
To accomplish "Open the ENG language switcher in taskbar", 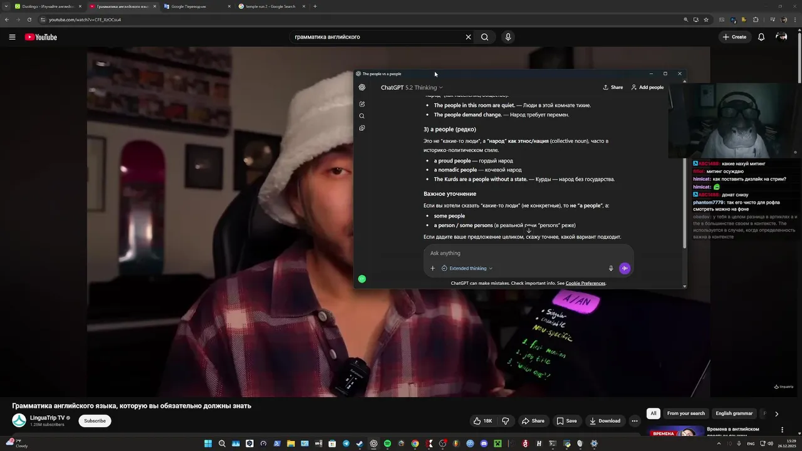I will (x=751, y=444).
